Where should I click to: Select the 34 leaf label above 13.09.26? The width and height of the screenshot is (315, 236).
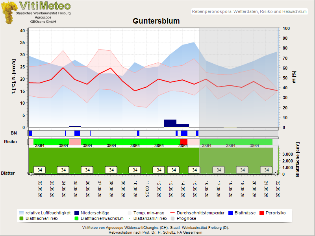[173, 170]
